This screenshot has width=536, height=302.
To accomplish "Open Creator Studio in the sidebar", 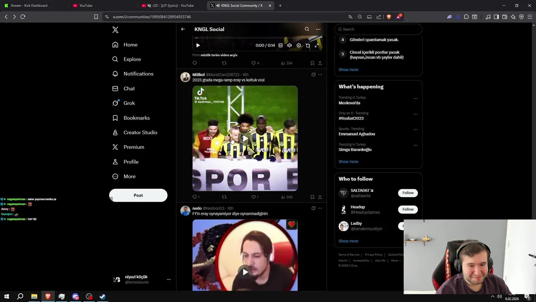I will (x=134, y=133).
